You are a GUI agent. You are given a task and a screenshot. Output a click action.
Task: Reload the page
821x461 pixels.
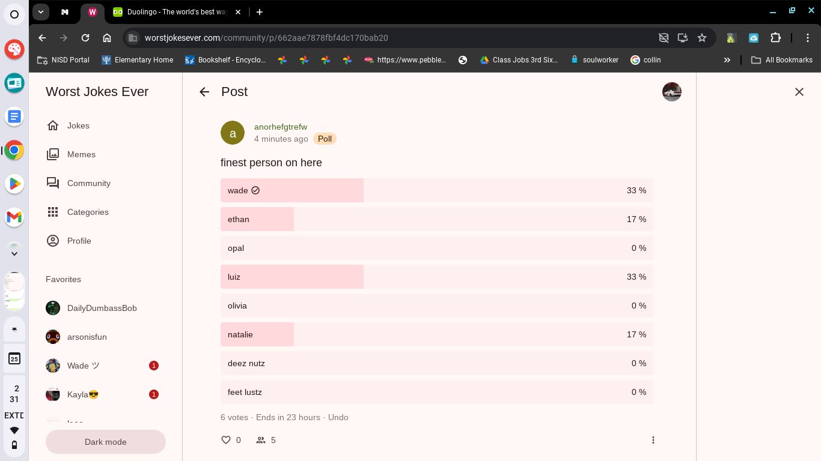[85, 38]
